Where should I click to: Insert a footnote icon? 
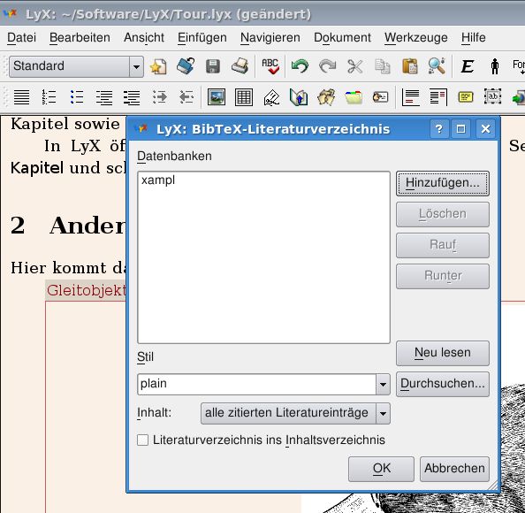(x=410, y=97)
